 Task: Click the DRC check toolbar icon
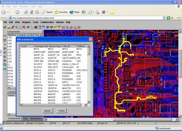[59, 27]
